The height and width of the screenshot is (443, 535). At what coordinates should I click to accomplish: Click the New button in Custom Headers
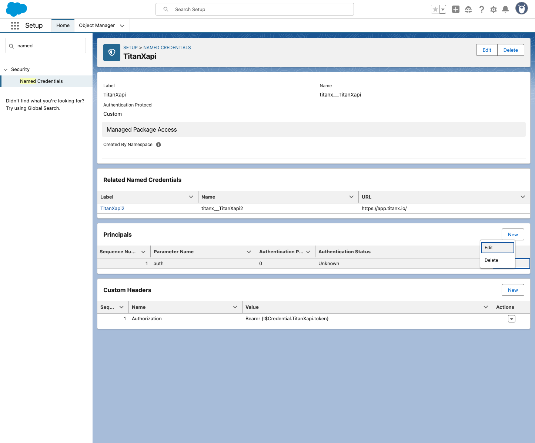(513, 290)
